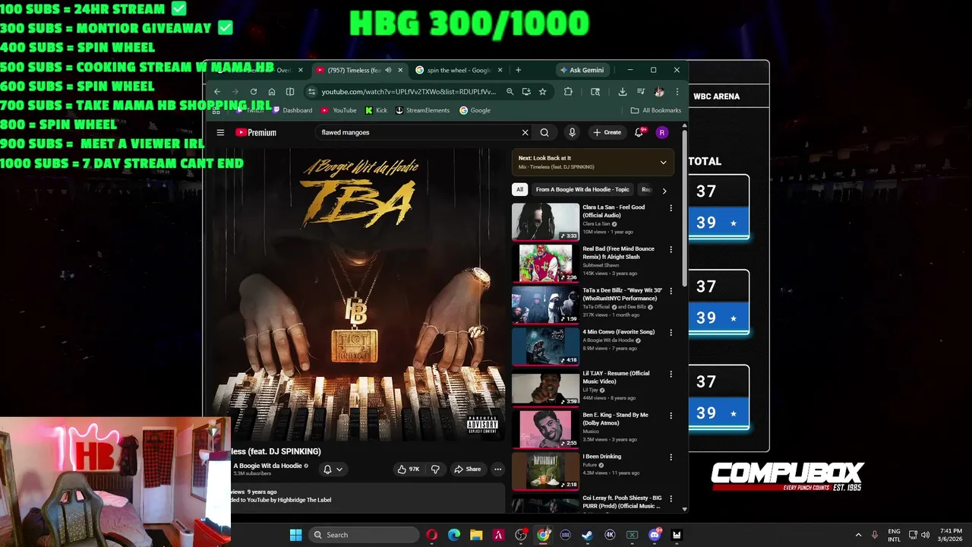Open a new Chrome tab
The width and height of the screenshot is (972, 547).
tap(518, 70)
